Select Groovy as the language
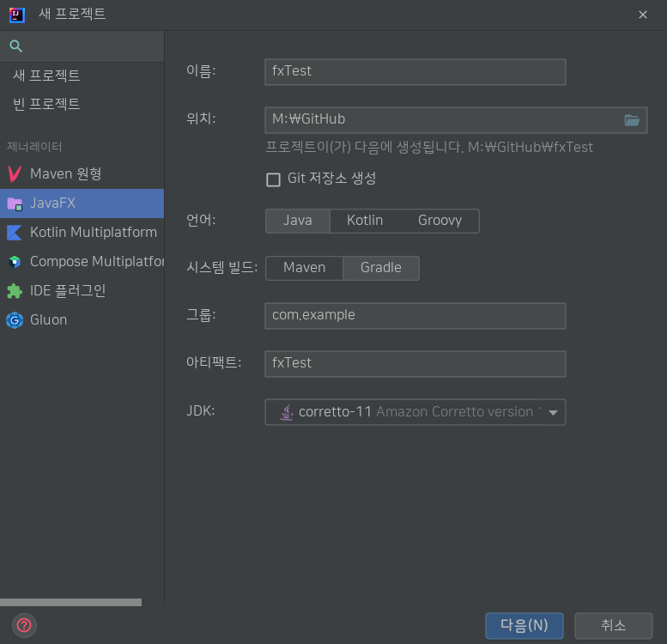This screenshot has width=667, height=644. point(440,221)
